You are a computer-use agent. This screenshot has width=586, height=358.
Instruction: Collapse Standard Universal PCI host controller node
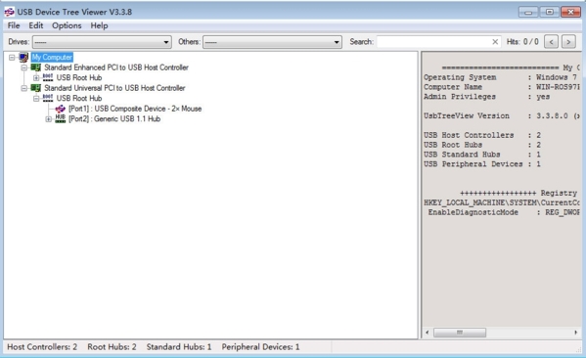click(x=23, y=88)
